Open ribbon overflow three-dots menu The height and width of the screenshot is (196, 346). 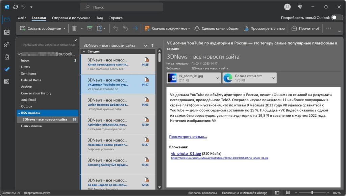point(328,28)
